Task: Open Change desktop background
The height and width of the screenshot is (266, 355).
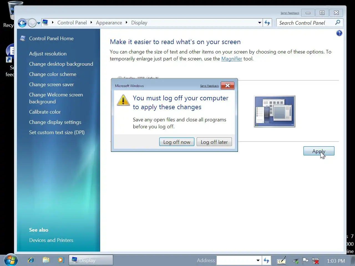Action: tap(61, 64)
